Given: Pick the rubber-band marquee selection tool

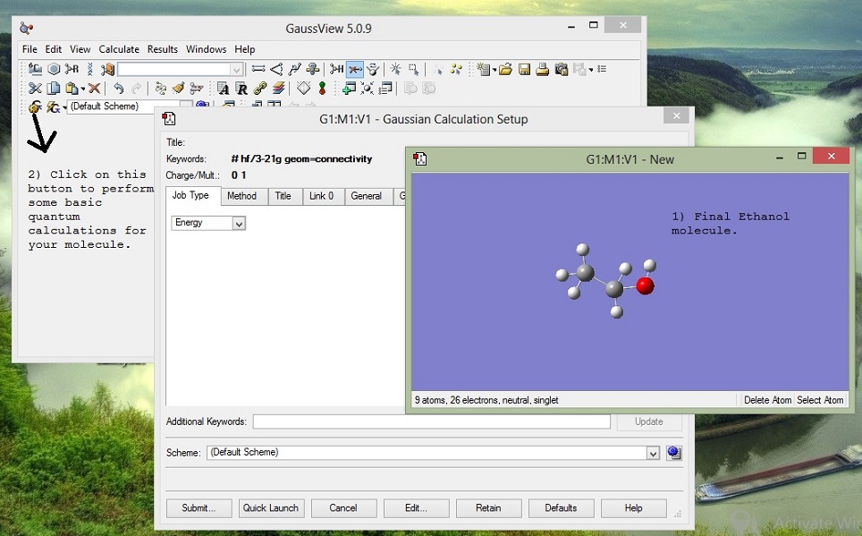Looking at the screenshot, I should (x=414, y=69).
